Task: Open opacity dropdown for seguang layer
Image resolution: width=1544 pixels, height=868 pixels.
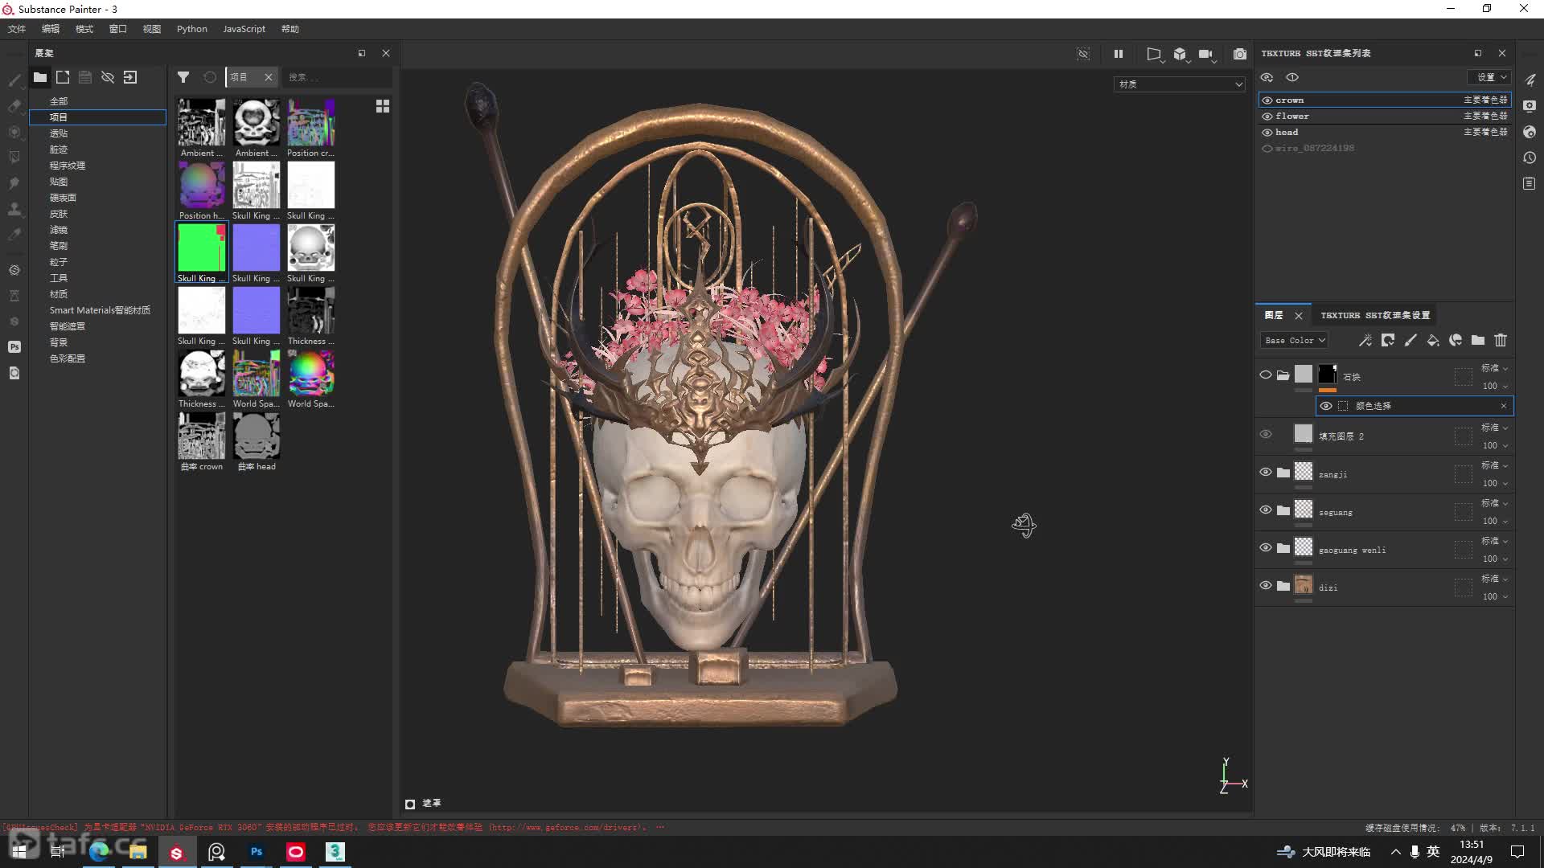Action: 1494,521
